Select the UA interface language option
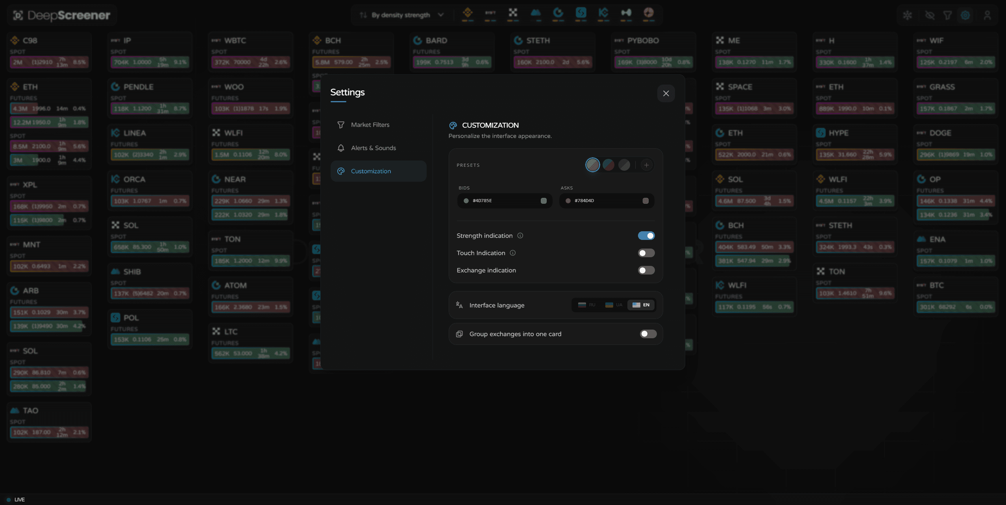Screen dimensions: 1006x505 click(613, 305)
